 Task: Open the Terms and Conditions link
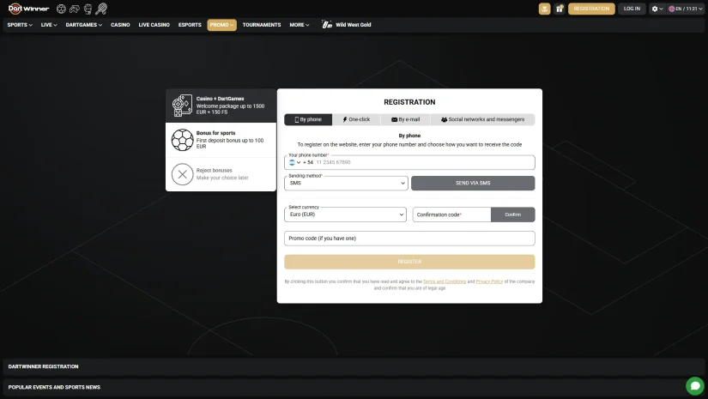pyautogui.click(x=445, y=281)
